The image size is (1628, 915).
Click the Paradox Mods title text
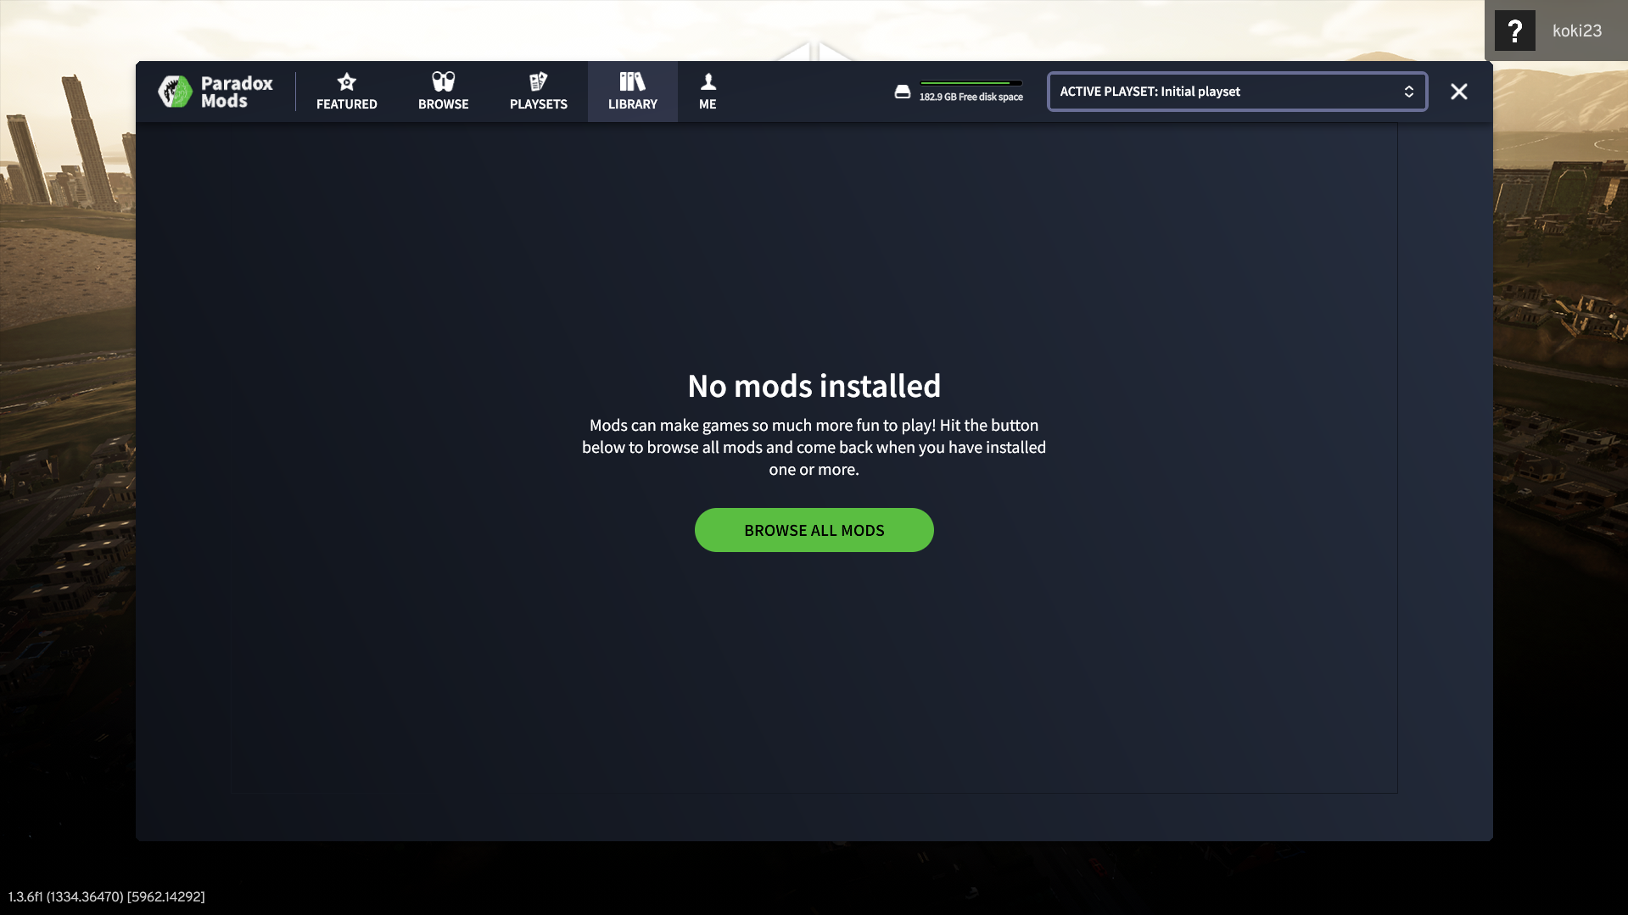click(x=237, y=92)
